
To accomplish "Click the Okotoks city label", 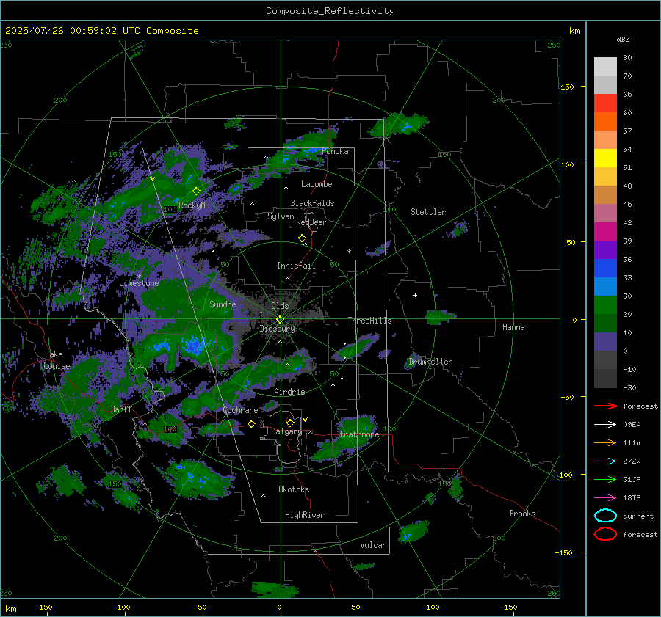I will pos(294,489).
